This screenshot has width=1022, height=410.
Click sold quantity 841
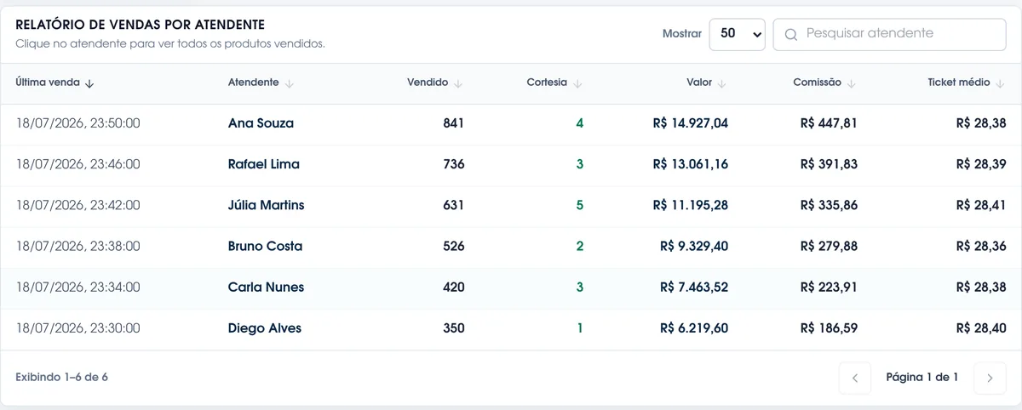click(x=454, y=123)
